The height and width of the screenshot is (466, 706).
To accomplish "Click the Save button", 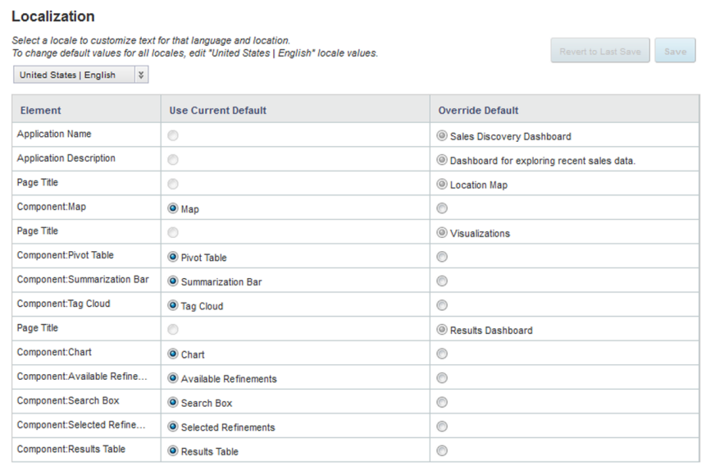I will pos(675,51).
